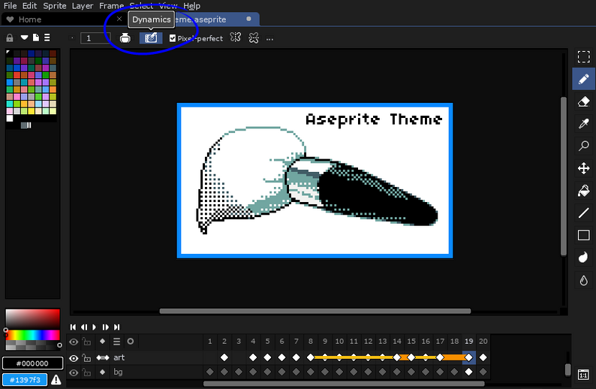596x389 pixels.
Task: Open the ink type selector
Action: pos(125,38)
